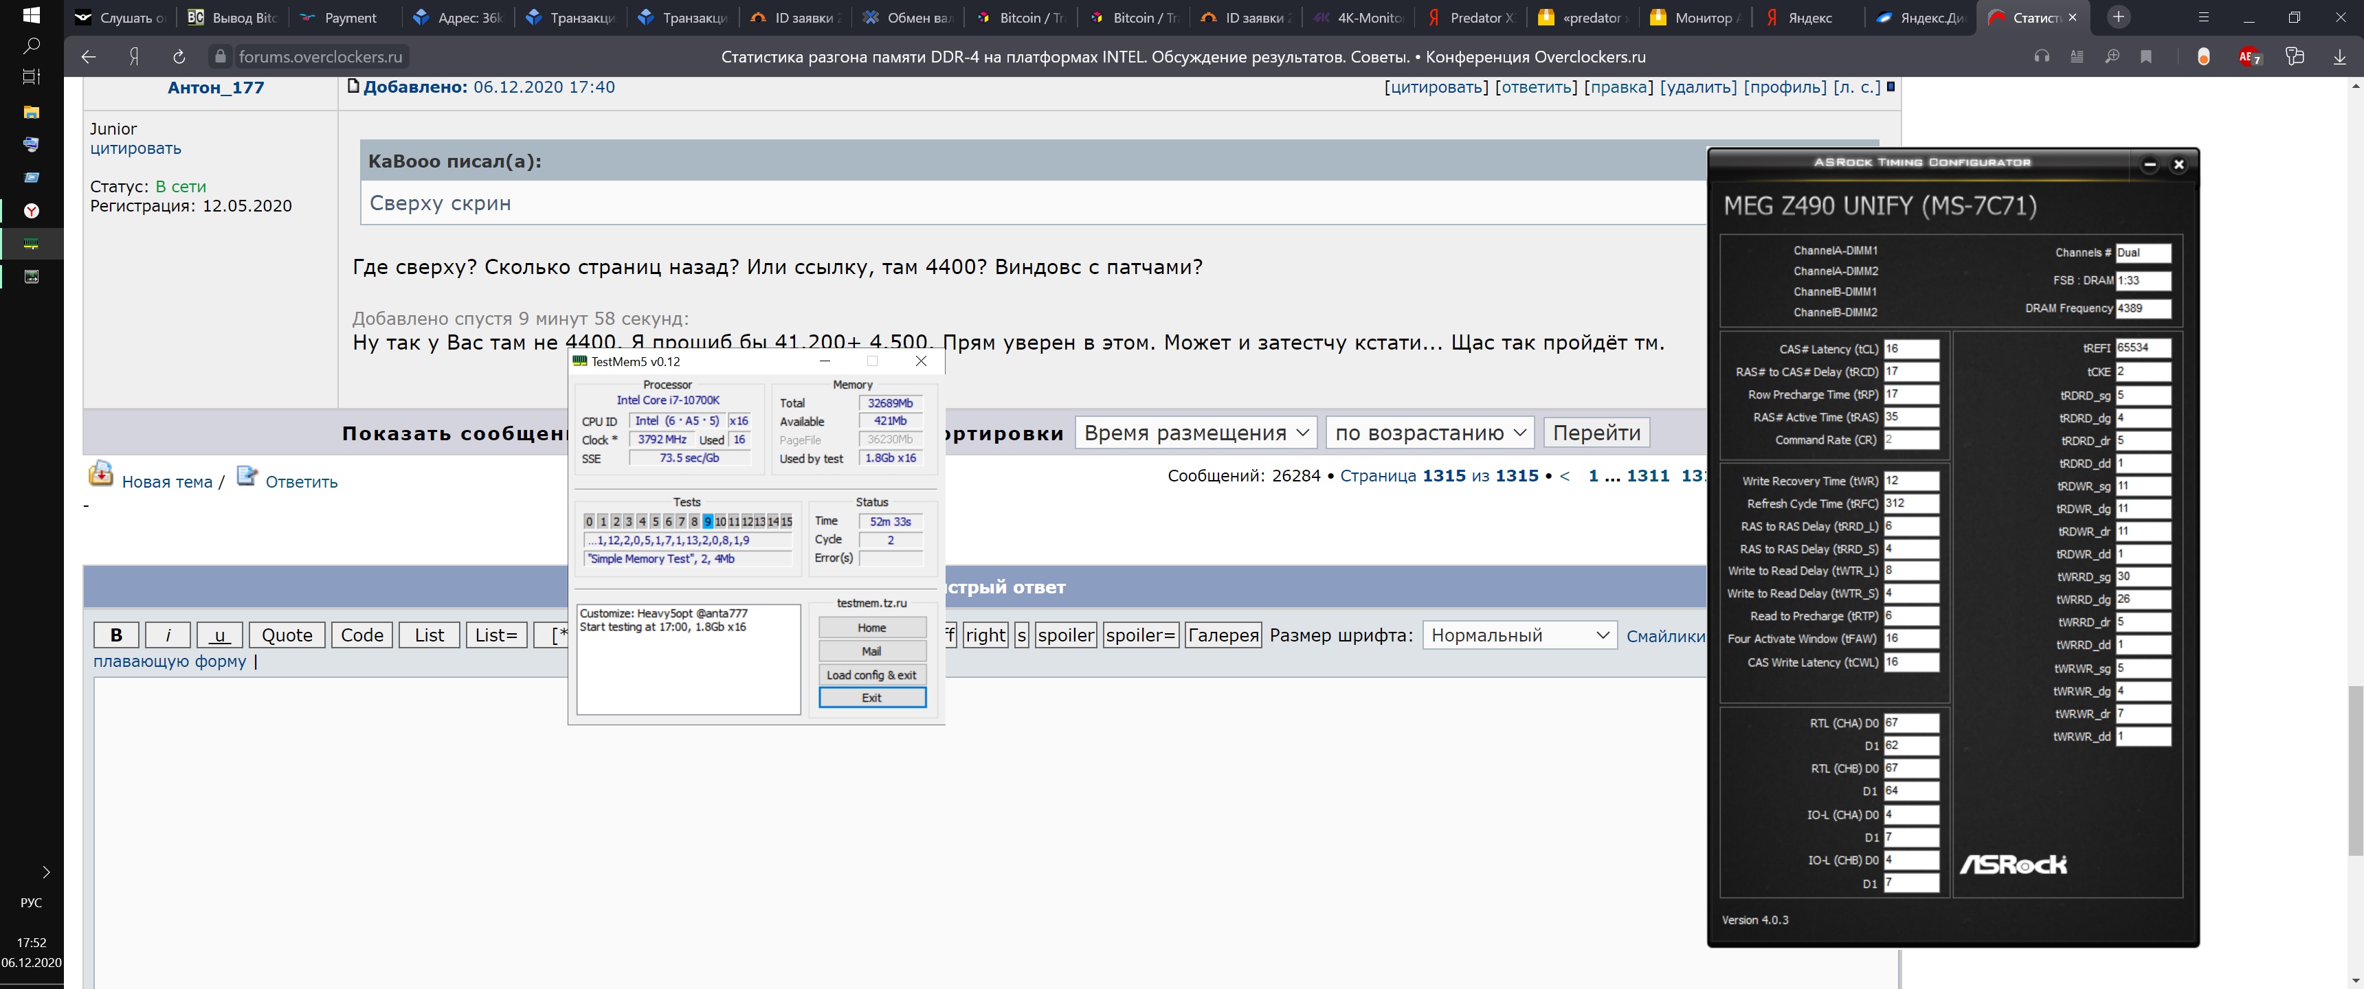Open the AdBlock extension icon
Screen dimensions: 2364x989
pos(2249,57)
